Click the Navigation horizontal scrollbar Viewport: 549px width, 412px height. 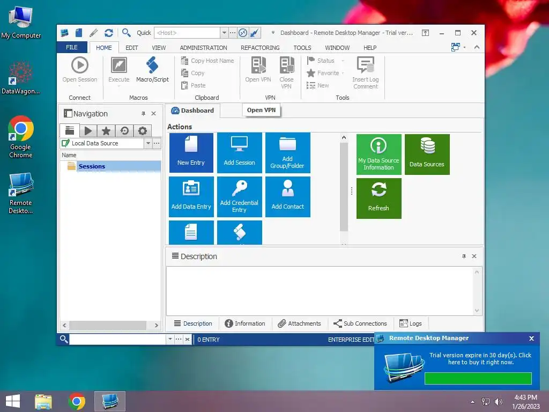[107, 325]
